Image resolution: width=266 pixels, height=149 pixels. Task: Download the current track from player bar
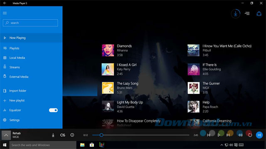pos(53,135)
